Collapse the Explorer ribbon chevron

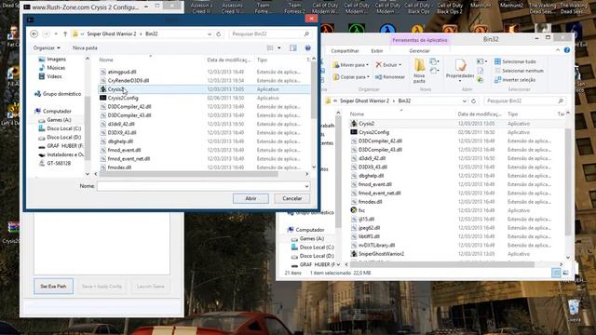point(558,50)
